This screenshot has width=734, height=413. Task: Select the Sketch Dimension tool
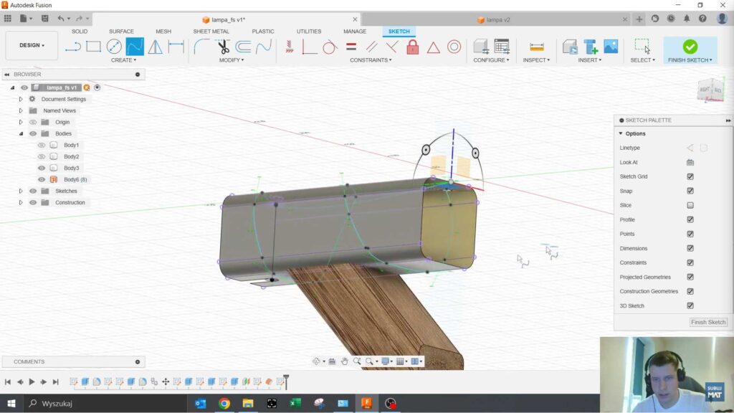click(176, 47)
